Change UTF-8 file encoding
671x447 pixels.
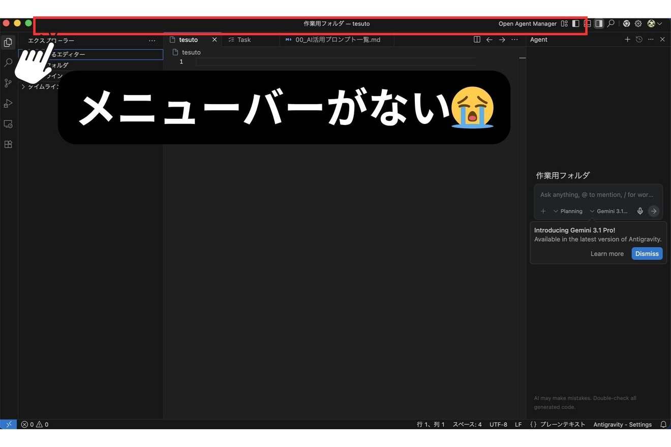pyautogui.click(x=498, y=424)
